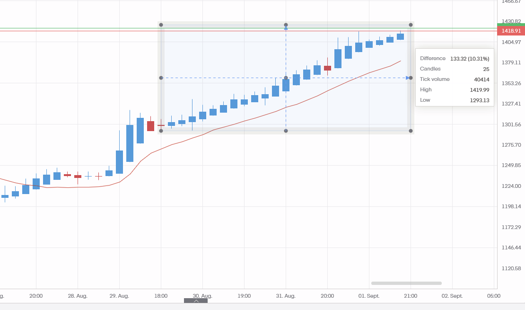The width and height of the screenshot is (525, 310).
Task: Click the red candle inside the measurement box
Action: (327, 68)
